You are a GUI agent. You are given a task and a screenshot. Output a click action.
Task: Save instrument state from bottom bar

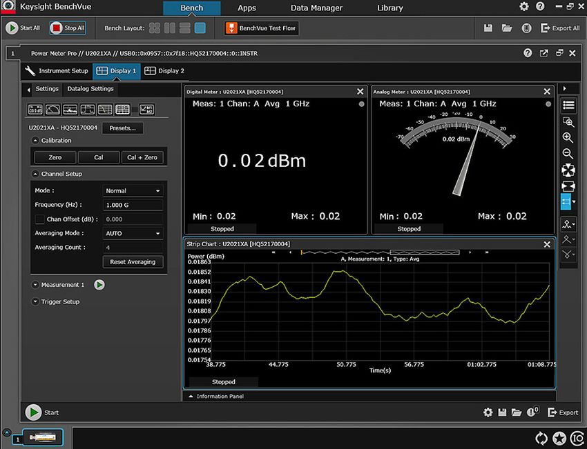(502, 412)
